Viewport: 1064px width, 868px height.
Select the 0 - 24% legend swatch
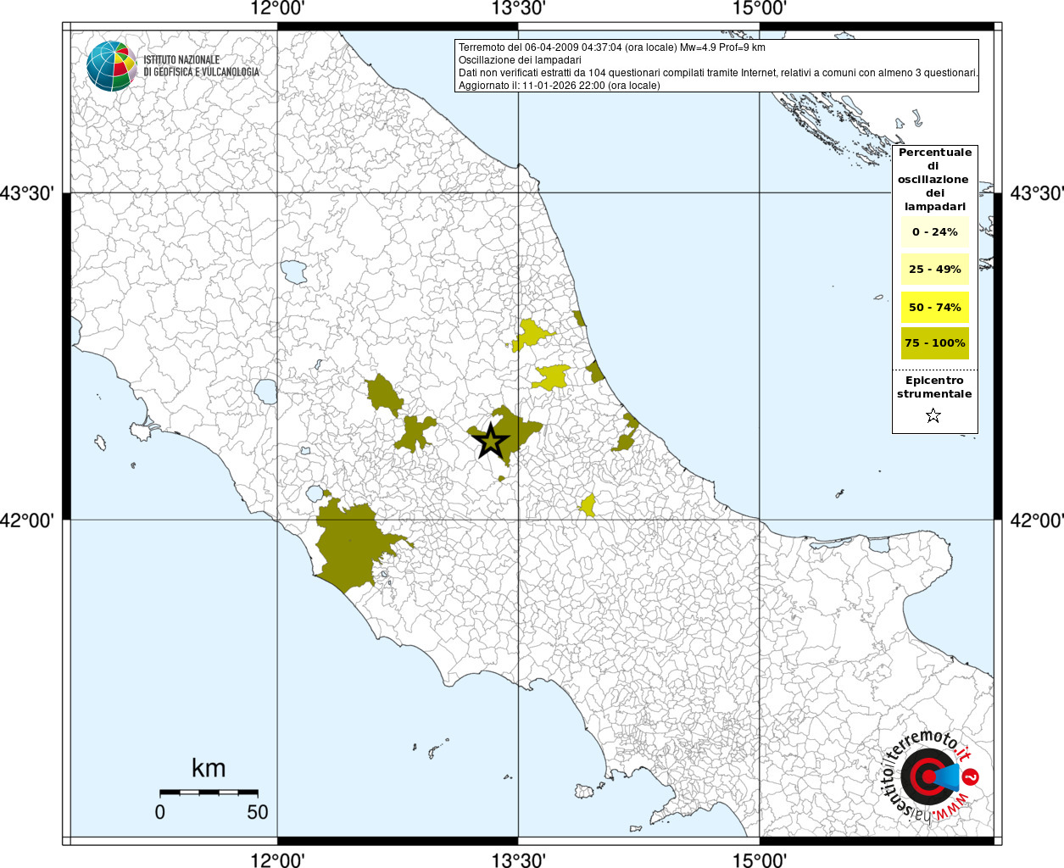coord(934,232)
